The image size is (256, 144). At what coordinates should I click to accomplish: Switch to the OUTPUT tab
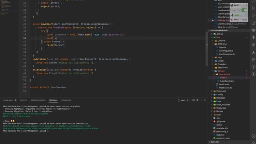(x=24, y=100)
